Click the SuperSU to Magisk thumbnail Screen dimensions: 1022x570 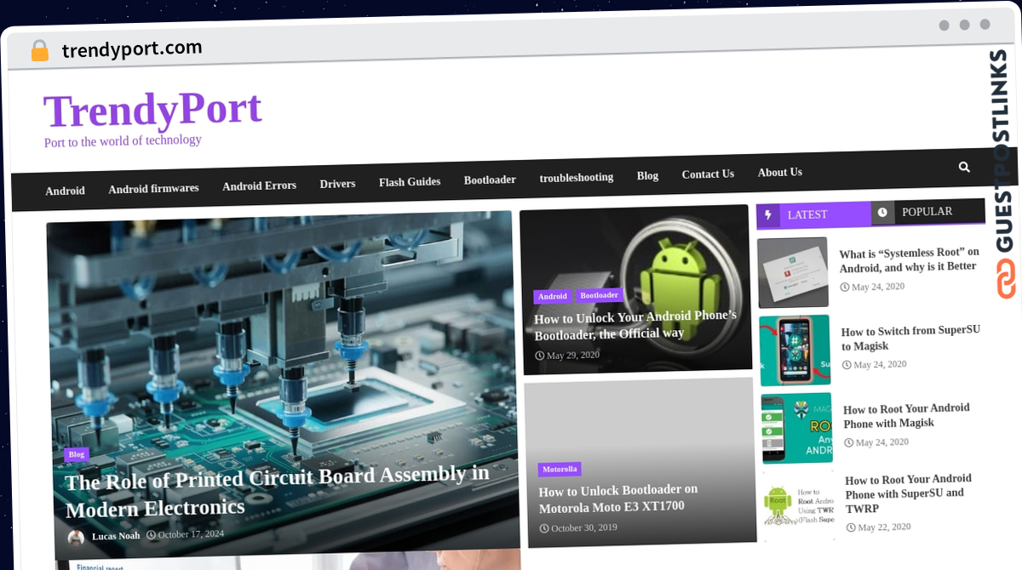(x=795, y=351)
